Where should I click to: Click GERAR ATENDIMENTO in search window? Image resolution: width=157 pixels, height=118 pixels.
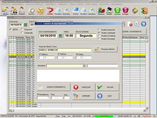tap(134, 31)
